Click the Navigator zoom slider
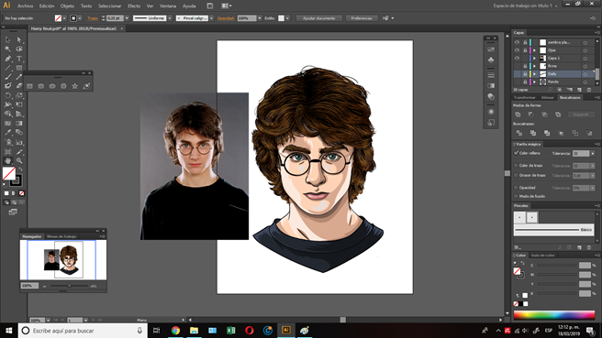The image size is (602, 338). pos(69,286)
